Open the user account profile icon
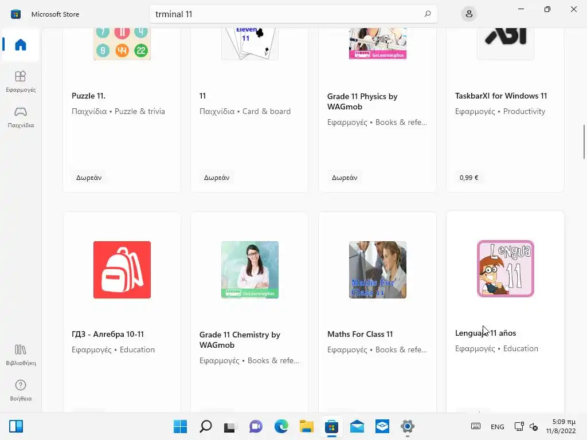The width and height of the screenshot is (587, 440). tap(469, 14)
